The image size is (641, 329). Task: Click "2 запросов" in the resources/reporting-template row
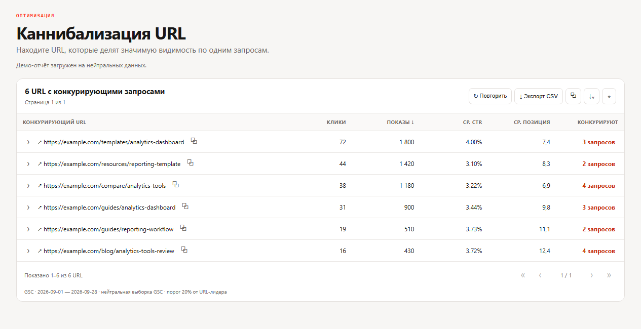pyautogui.click(x=598, y=164)
